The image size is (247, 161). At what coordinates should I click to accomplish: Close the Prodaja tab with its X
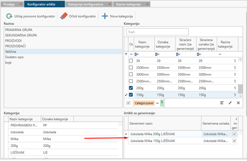coord(21,4)
